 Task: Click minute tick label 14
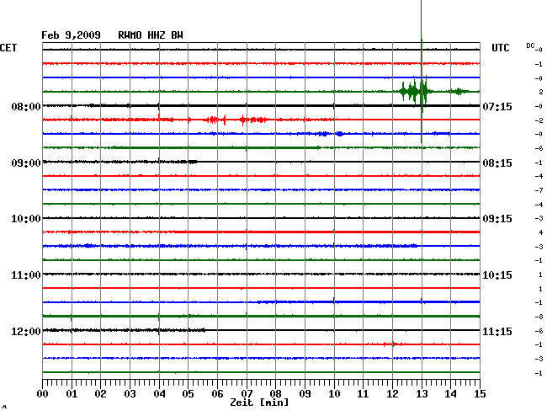click(450, 394)
